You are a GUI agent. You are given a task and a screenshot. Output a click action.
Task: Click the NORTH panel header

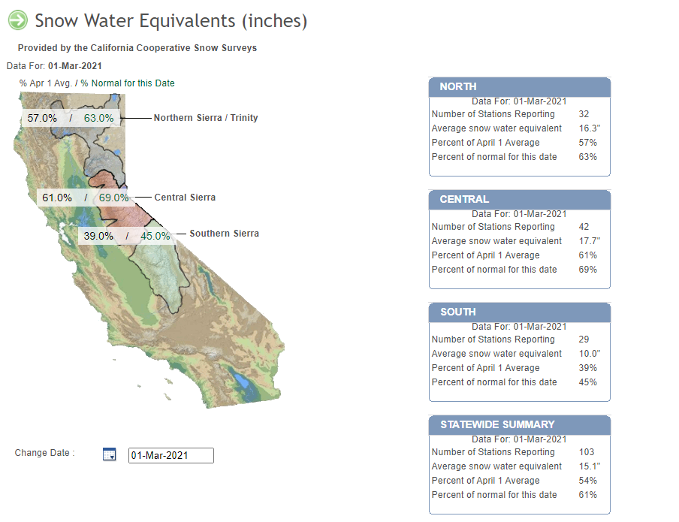[520, 86]
